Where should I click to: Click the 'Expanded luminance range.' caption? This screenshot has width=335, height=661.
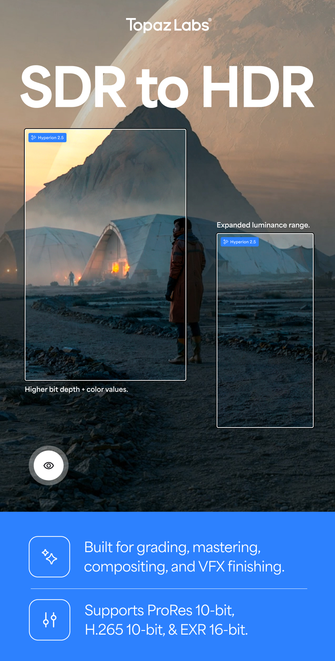263,225
